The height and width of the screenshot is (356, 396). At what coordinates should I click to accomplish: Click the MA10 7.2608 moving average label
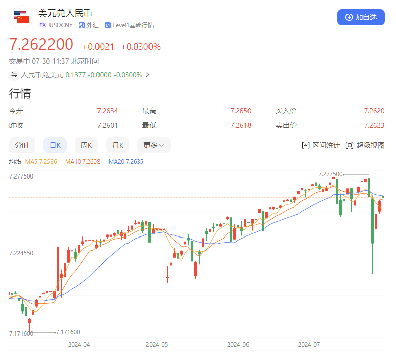click(x=83, y=161)
